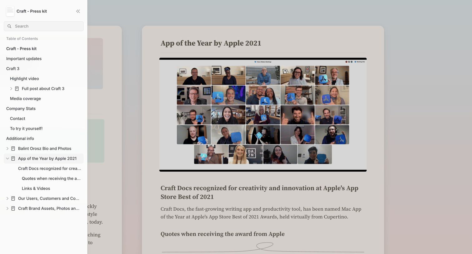The image size is (472, 254).
Task: Click the search magnifier icon
Action: point(9,26)
